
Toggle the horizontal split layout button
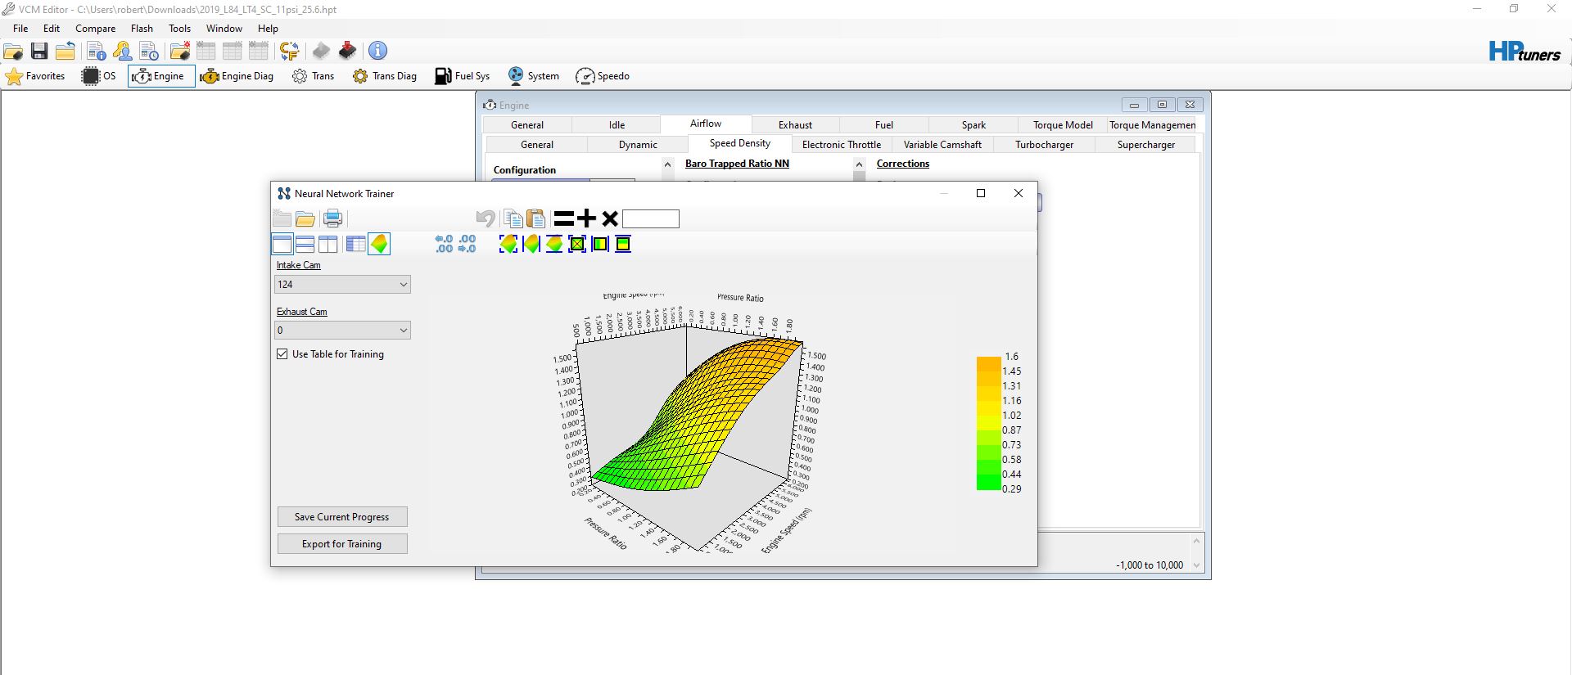tap(305, 244)
